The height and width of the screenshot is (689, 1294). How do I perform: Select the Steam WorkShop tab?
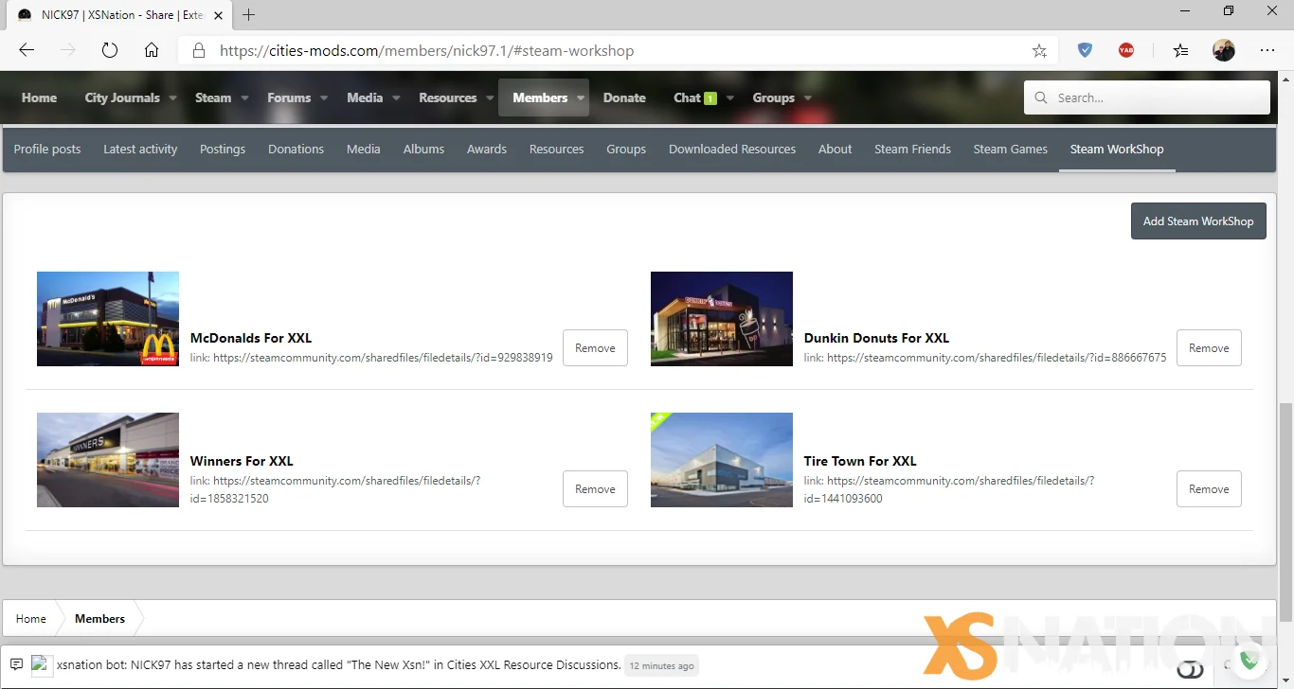click(x=1117, y=150)
